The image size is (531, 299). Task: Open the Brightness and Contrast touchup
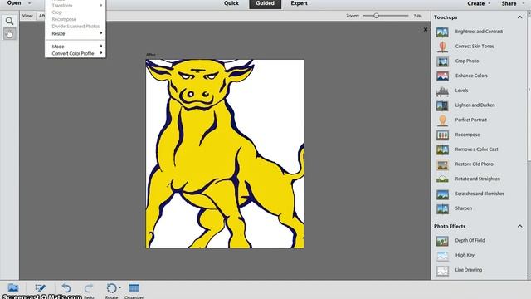470,32
